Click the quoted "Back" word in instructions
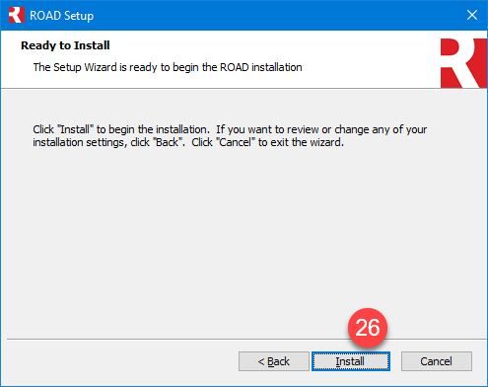 168,142
